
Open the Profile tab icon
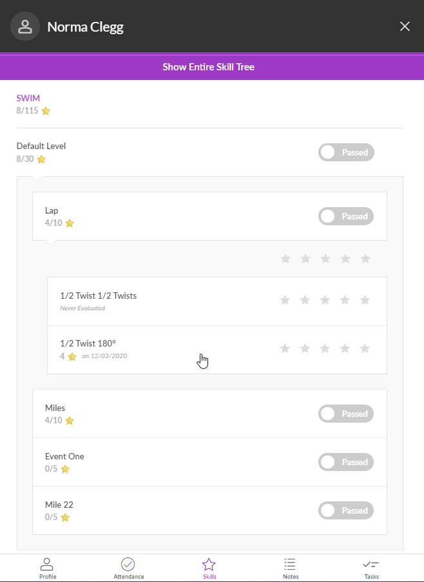tap(46, 565)
